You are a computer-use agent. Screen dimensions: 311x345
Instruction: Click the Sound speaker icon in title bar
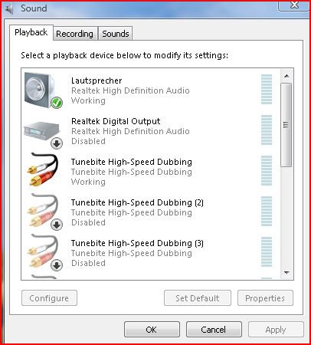[x=9, y=9]
